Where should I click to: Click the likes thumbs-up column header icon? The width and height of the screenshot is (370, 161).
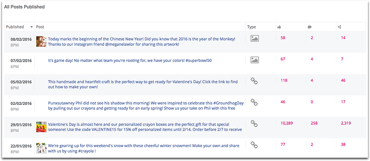[279, 27]
